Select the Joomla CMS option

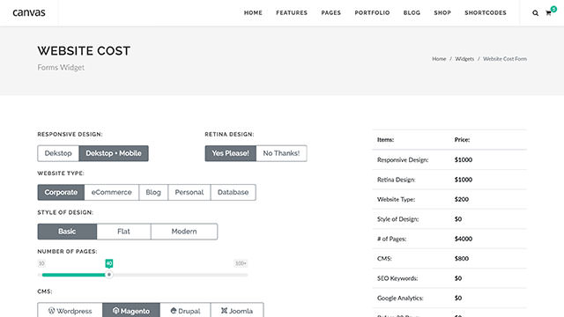tap(237, 311)
